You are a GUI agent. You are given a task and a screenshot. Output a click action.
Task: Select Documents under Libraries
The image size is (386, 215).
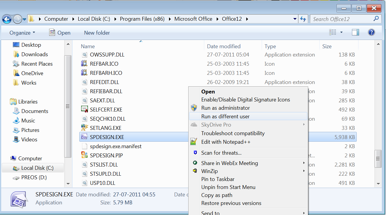click(x=35, y=111)
